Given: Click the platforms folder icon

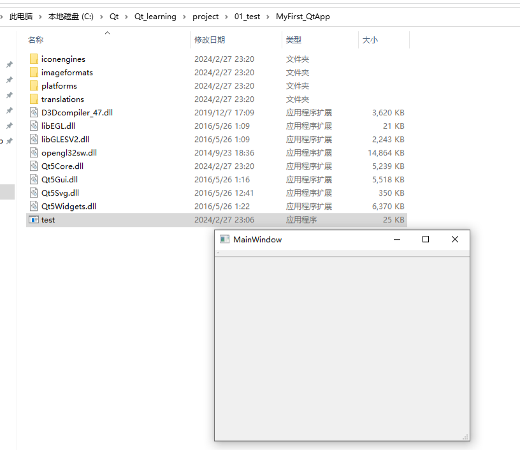Looking at the screenshot, I should (34, 86).
